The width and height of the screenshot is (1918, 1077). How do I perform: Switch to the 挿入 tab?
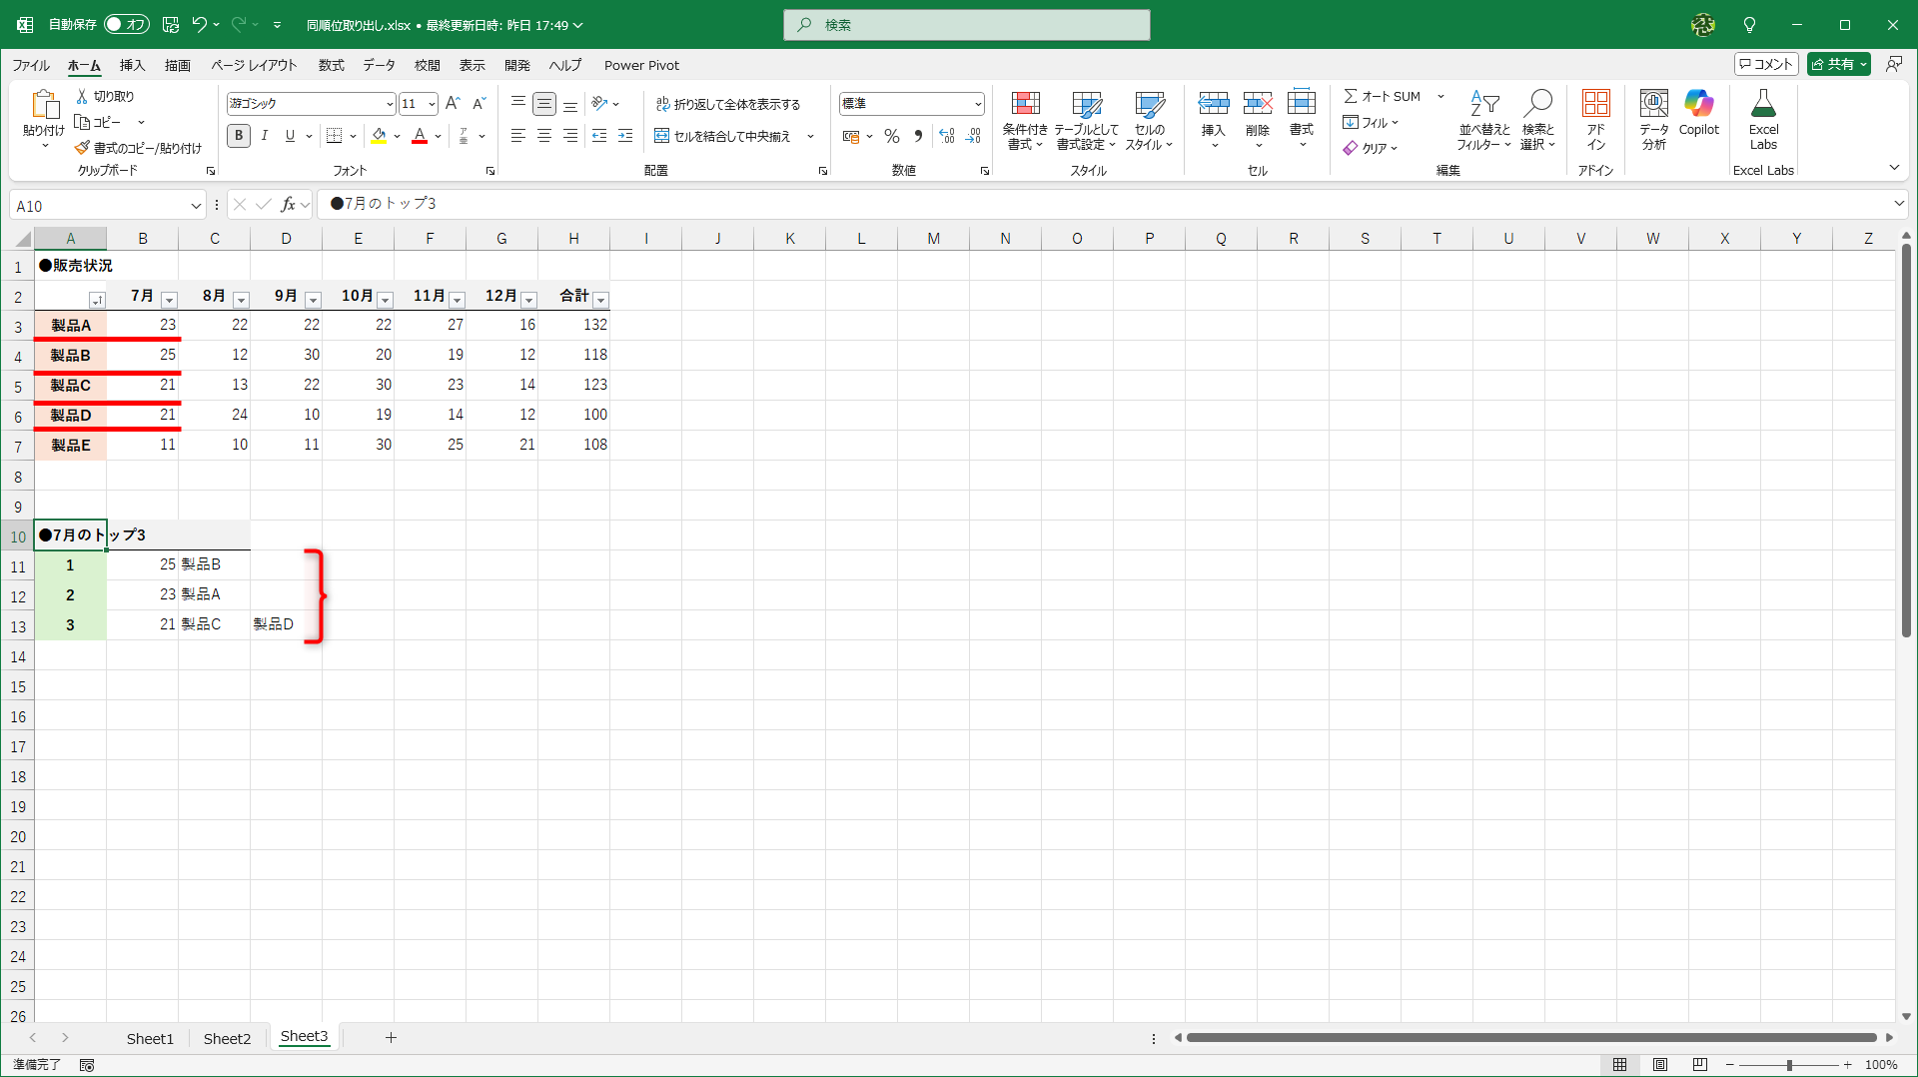pyautogui.click(x=132, y=65)
